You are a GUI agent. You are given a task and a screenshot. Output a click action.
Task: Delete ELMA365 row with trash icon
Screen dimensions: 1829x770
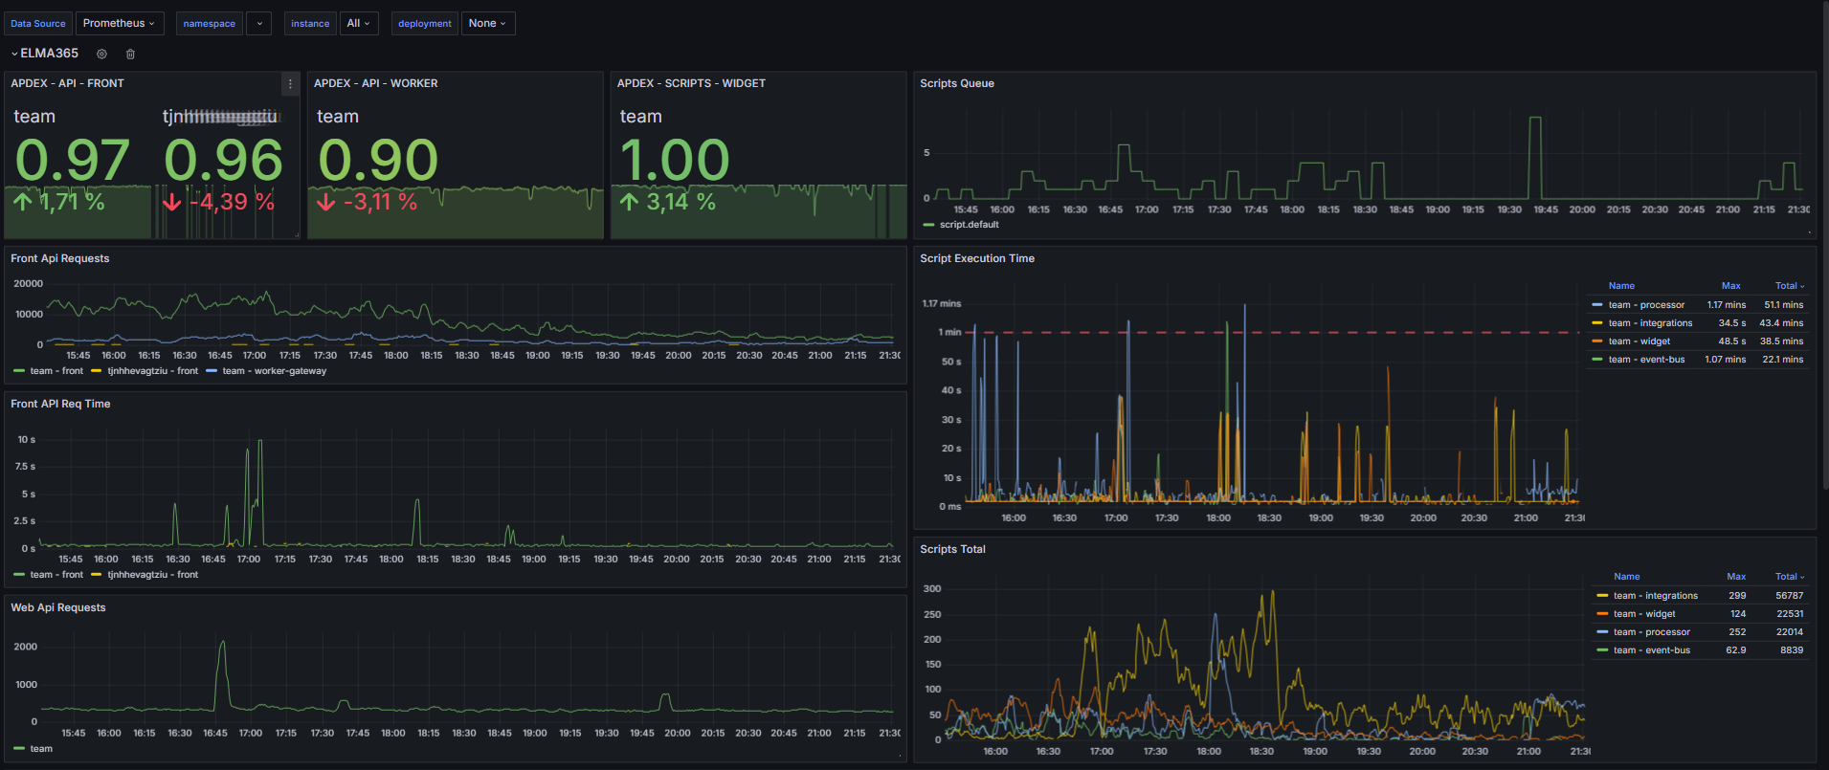pos(131,54)
